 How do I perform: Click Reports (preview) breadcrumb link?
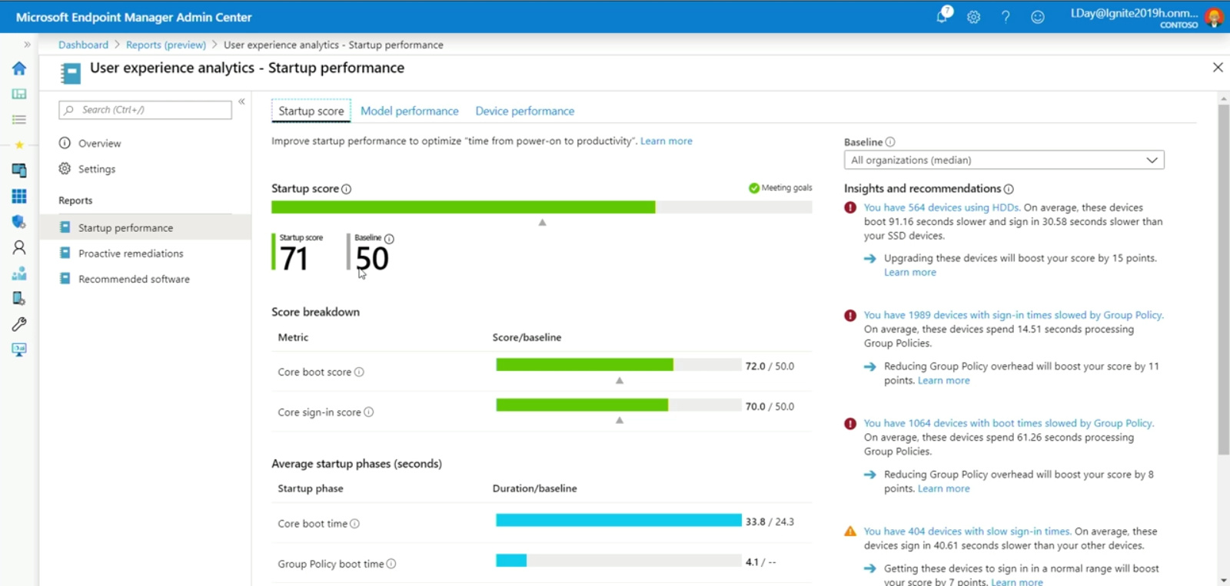166,45
